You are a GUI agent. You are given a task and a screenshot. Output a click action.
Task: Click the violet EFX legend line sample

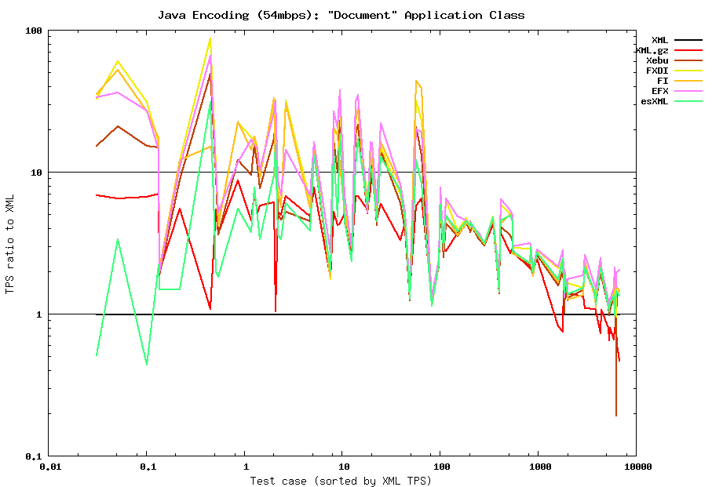coord(688,91)
